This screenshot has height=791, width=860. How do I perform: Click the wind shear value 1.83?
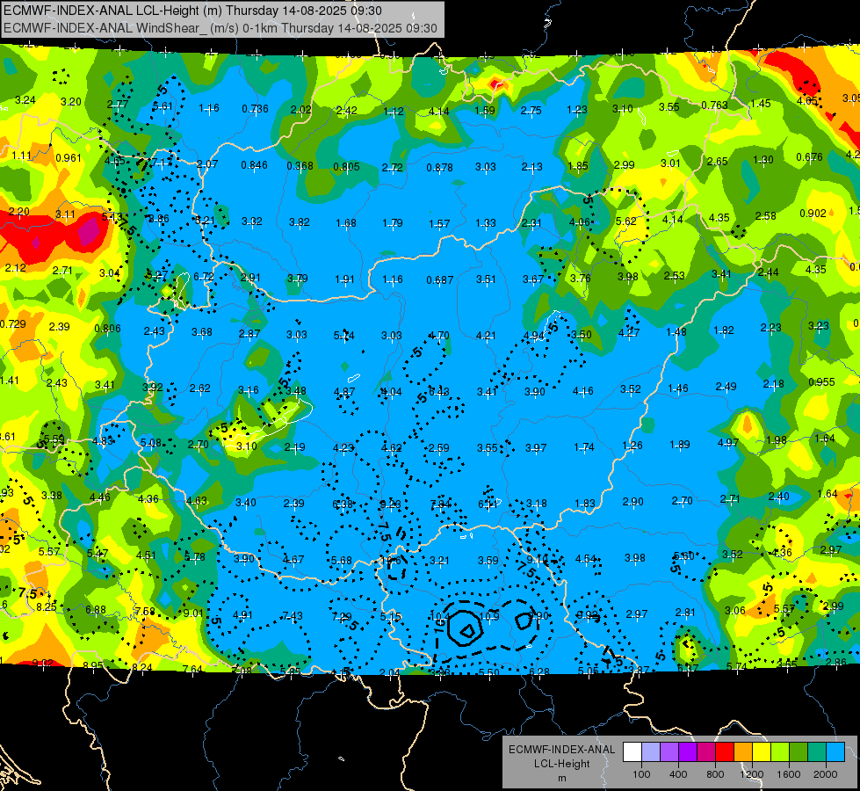(585, 504)
